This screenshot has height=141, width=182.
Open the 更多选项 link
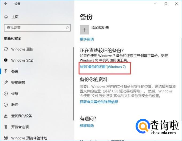[x=87, y=39]
